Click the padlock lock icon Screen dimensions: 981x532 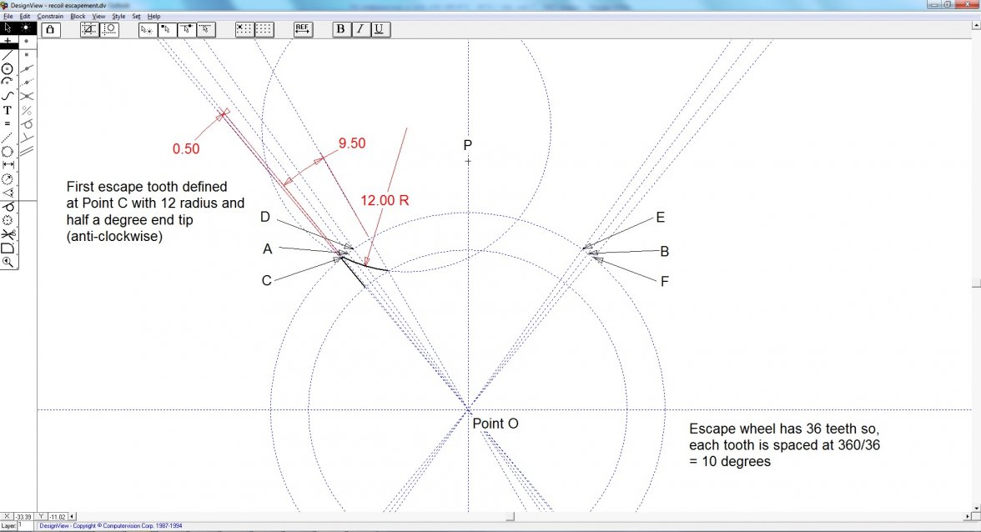[50, 30]
